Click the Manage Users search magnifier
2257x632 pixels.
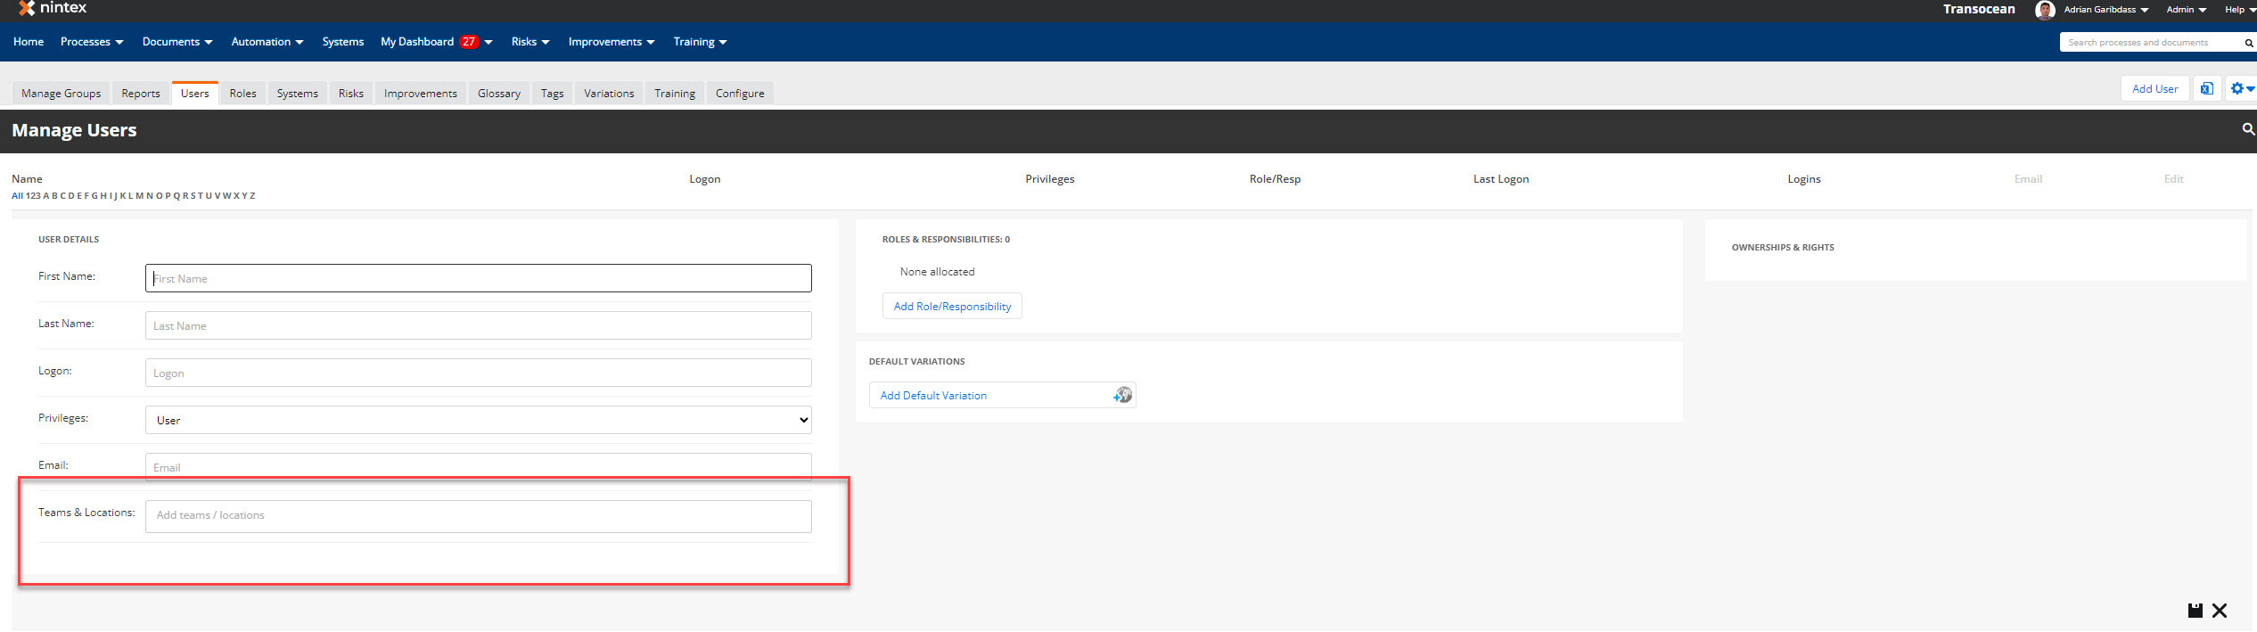(2247, 130)
